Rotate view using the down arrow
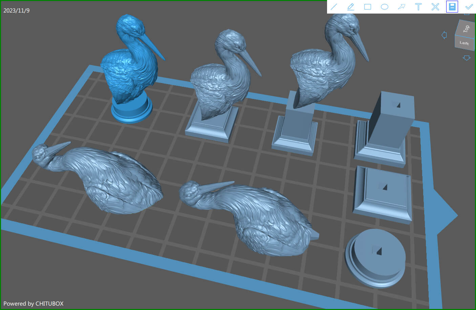476x310 pixels. coord(467,58)
